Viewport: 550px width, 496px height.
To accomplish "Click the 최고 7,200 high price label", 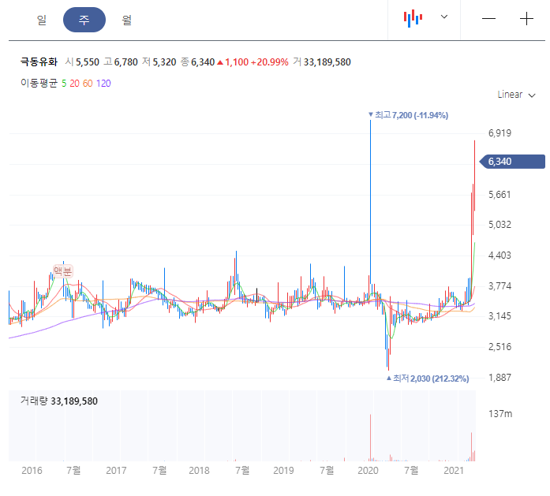I will click(409, 115).
